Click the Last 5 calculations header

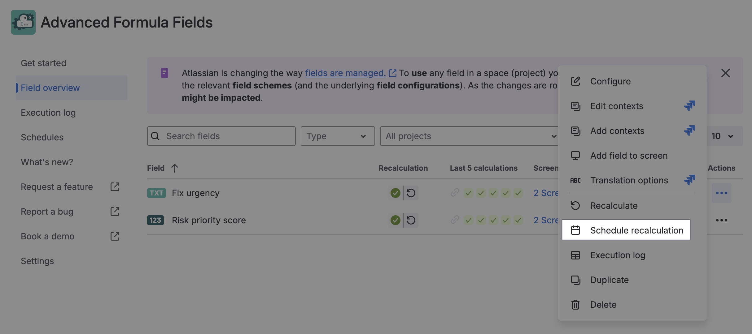484,168
